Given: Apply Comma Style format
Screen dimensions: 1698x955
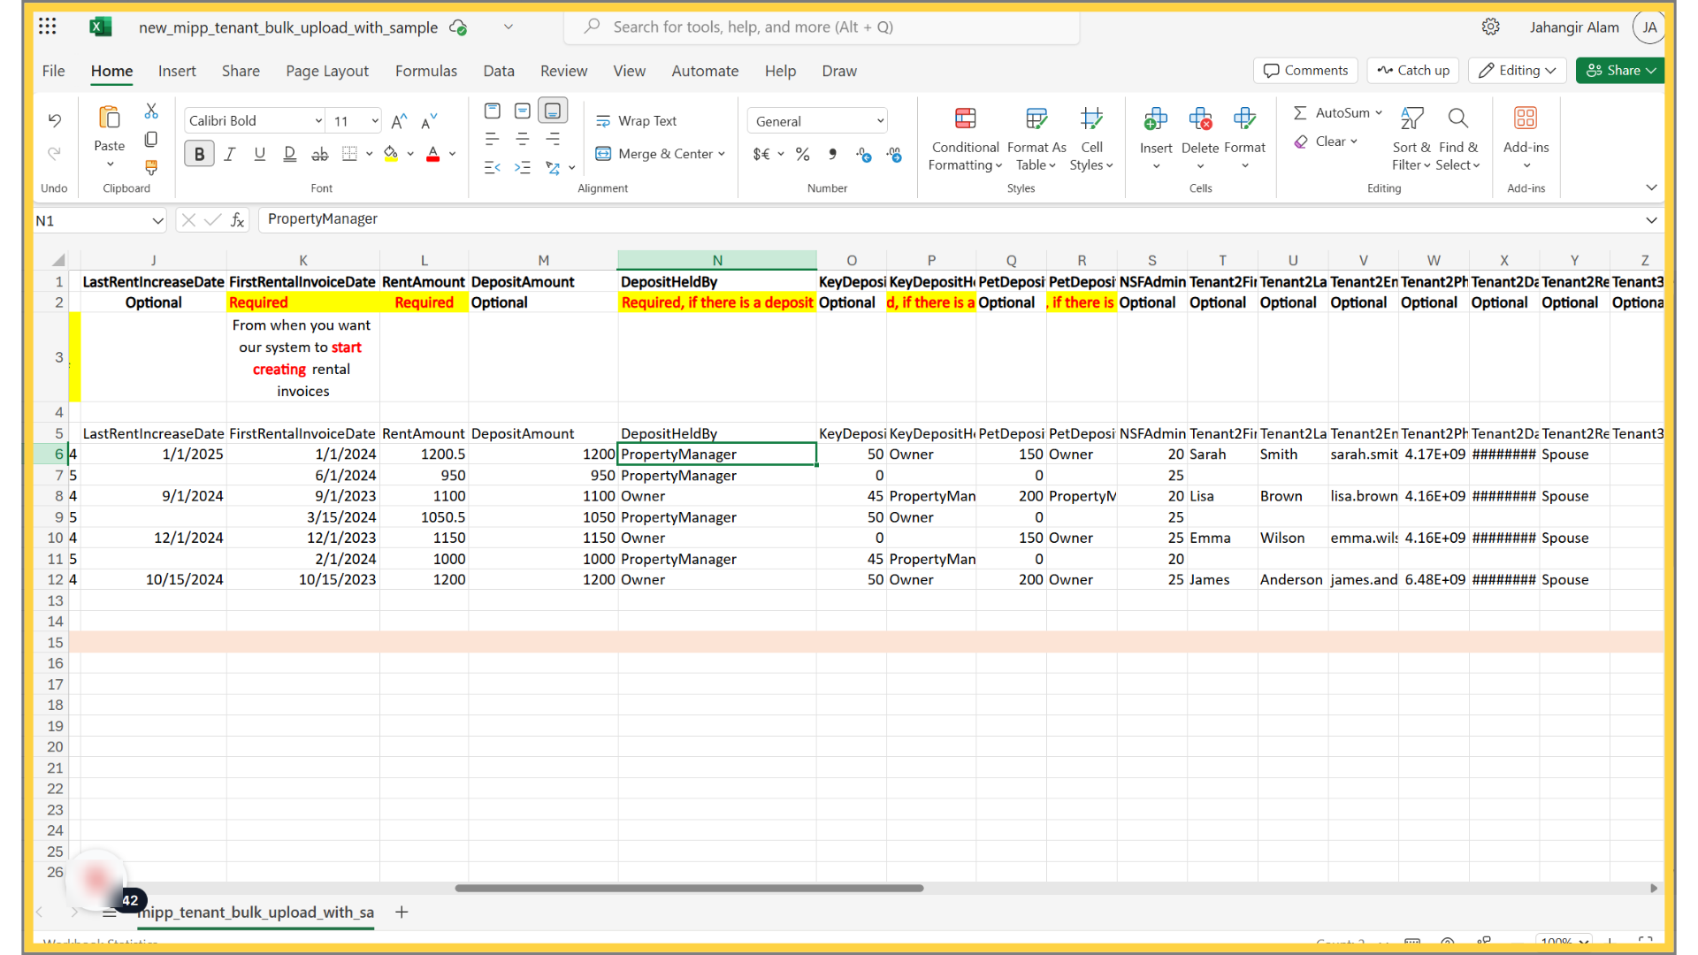Looking at the screenshot, I should (832, 155).
